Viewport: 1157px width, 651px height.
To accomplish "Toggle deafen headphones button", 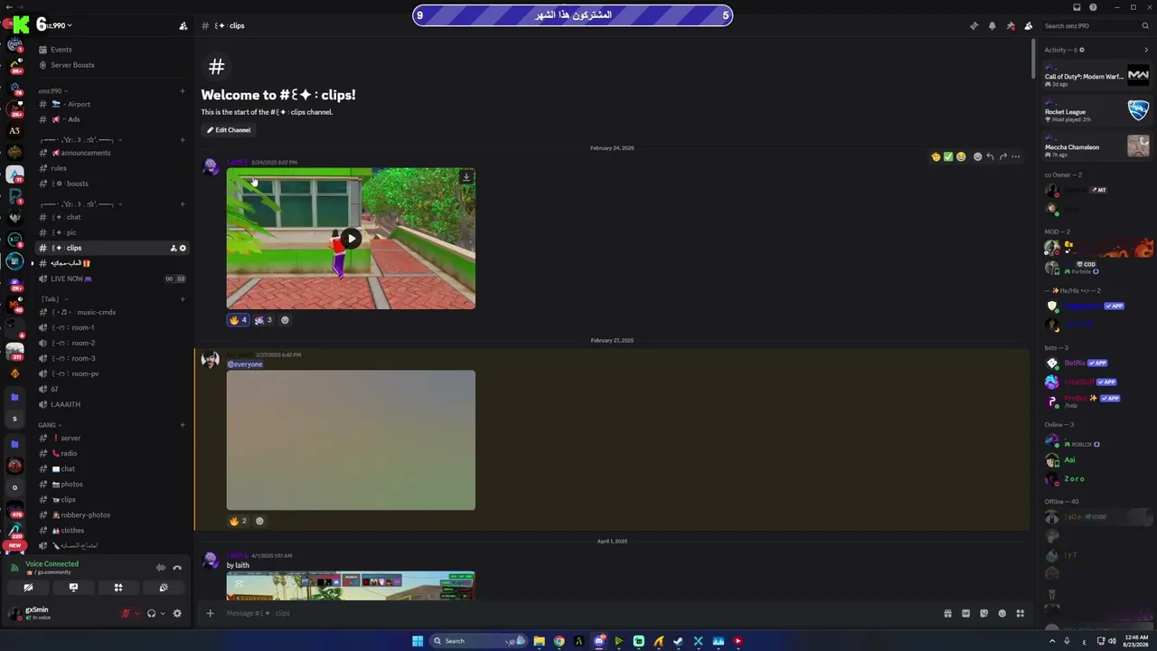I will (151, 613).
